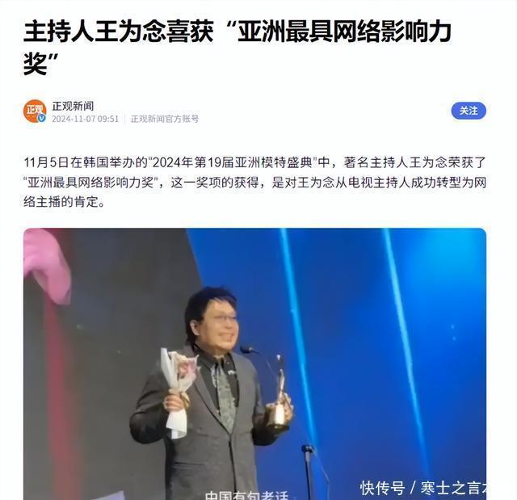Open the 正观新闻 account name link
This screenshot has height=500, width=517.
tap(73, 106)
